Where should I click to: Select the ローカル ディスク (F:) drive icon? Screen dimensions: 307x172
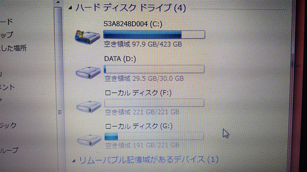89,106
